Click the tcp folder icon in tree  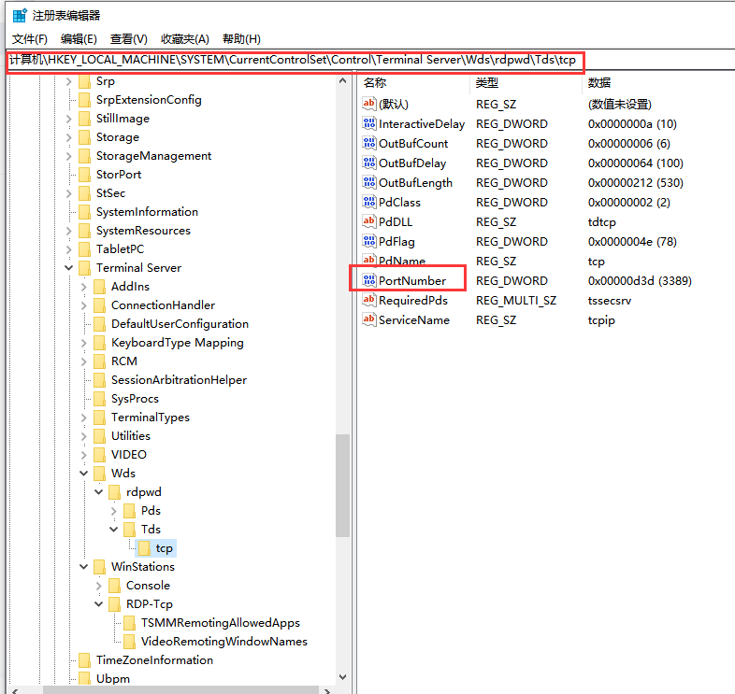pos(144,548)
